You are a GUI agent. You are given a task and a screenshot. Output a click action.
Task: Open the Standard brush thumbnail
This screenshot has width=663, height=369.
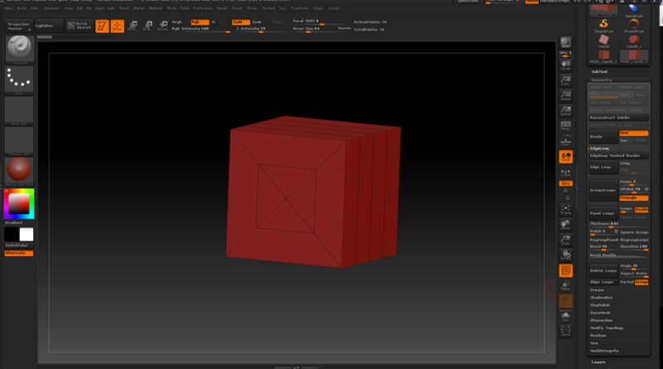click(x=19, y=49)
